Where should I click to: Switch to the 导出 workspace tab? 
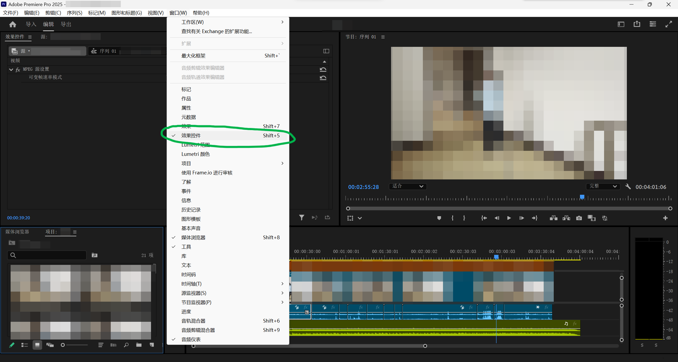66,24
